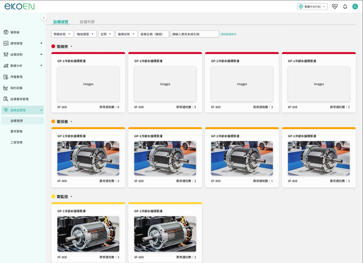This screenshot has height=263, width=363.
Task: Click the 用電費用 electricity cost icon
Action: pyautogui.click(x=6, y=77)
